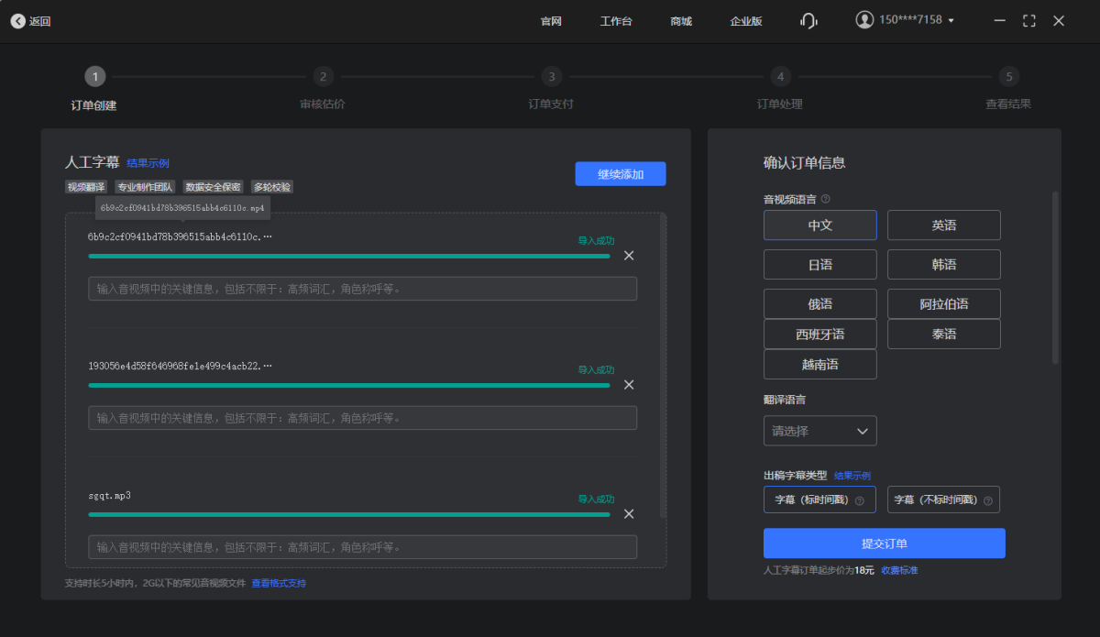The width and height of the screenshot is (1100, 637).
Task: Remove the 193056e4d58f646968fe1e499c4acb22 file
Action: [629, 385]
